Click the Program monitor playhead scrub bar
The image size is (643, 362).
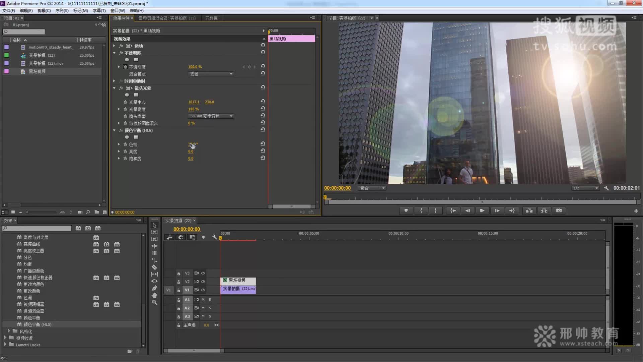point(482,198)
